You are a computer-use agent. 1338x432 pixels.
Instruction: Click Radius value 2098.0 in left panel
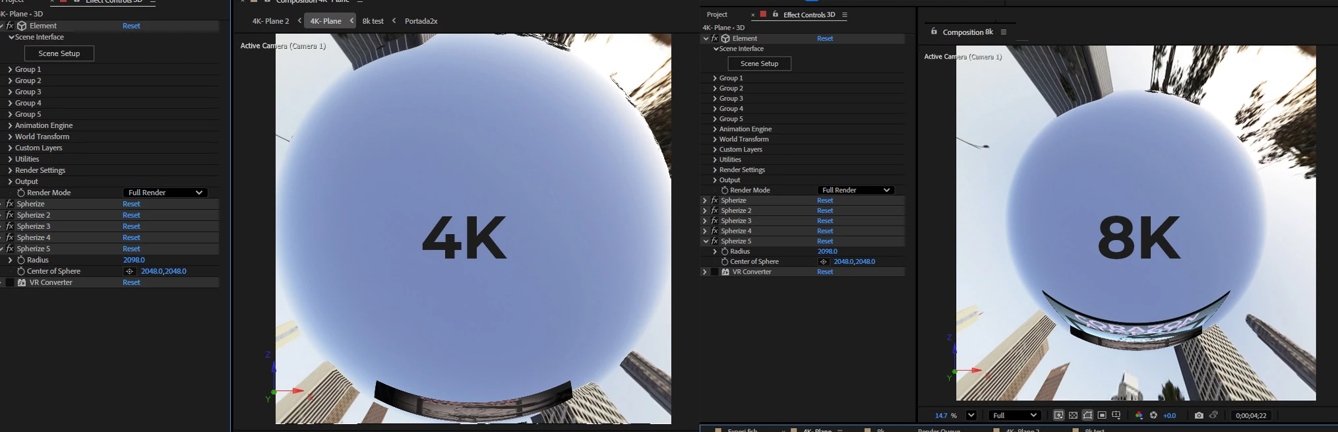coord(134,260)
